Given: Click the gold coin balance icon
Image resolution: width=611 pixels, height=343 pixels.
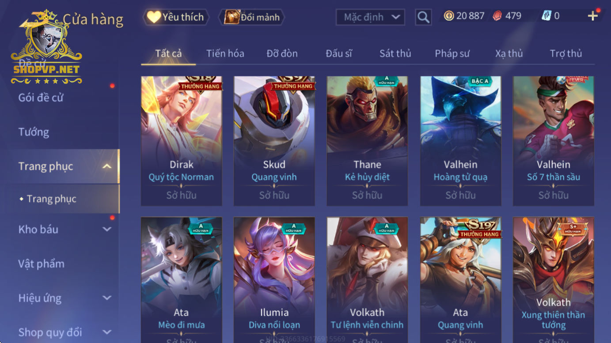Looking at the screenshot, I should [449, 16].
